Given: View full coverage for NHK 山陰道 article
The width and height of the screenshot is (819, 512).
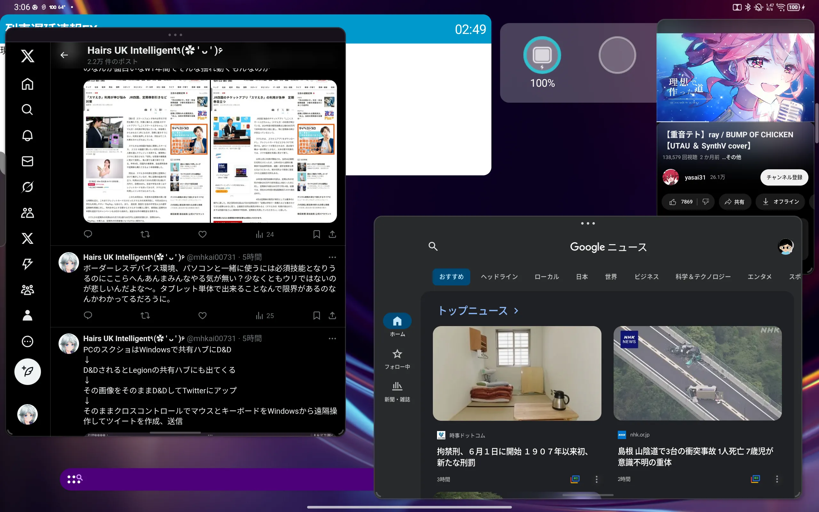Looking at the screenshot, I should 755,479.
